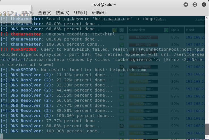Click the mitigation wrench icon in a 5.0 (Medium) row

pyautogui.click(x=122, y=126)
